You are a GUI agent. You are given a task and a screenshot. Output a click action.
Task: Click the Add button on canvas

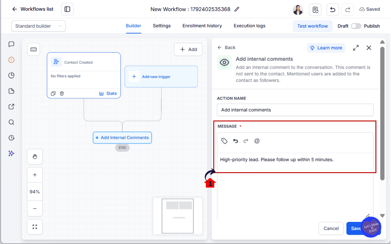coord(188,49)
